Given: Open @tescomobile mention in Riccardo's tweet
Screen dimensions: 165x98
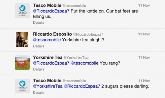Looking at the screenshot, I should (47, 40).
